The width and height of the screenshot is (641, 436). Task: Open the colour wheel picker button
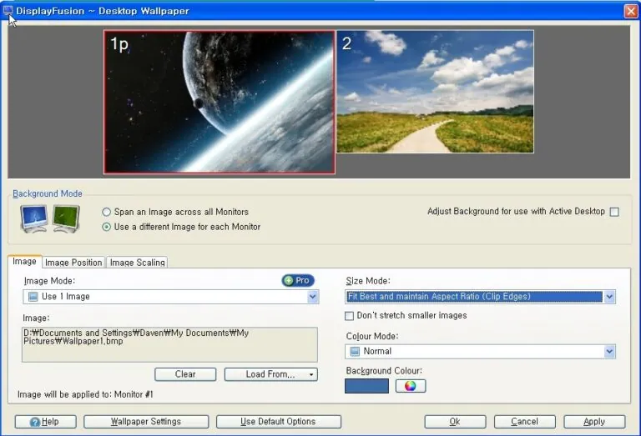[411, 386]
